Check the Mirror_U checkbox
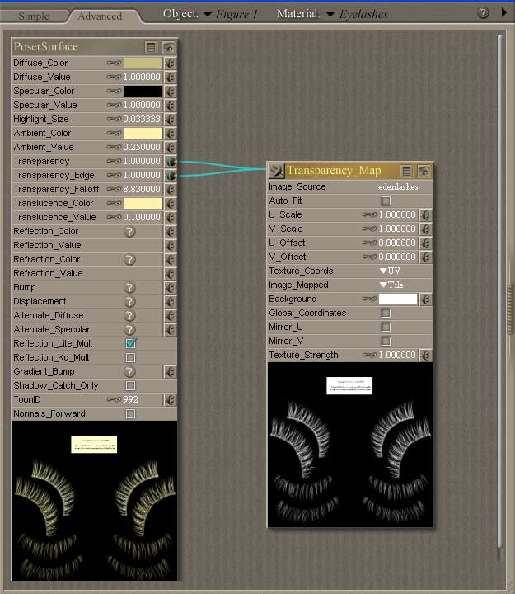Viewport: 515px width, 594px height. [x=386, y=327]
